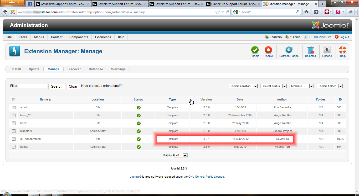Click the Search button beside Filter

click(x=57, y=86)
